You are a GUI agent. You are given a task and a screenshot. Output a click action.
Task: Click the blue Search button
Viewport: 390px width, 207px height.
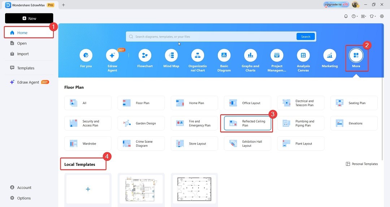point(305,36)
